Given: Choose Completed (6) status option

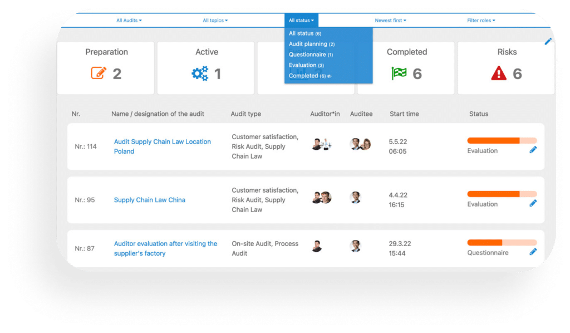Looking at the screenshot, I should 307,76.
